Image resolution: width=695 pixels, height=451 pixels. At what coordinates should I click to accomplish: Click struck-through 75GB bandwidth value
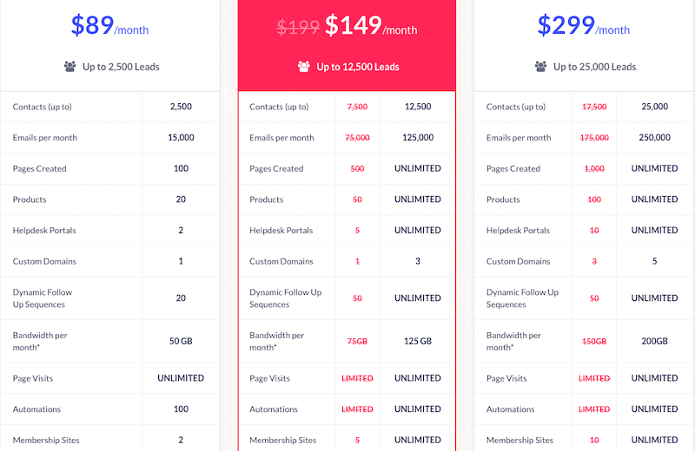coord(357,341)
